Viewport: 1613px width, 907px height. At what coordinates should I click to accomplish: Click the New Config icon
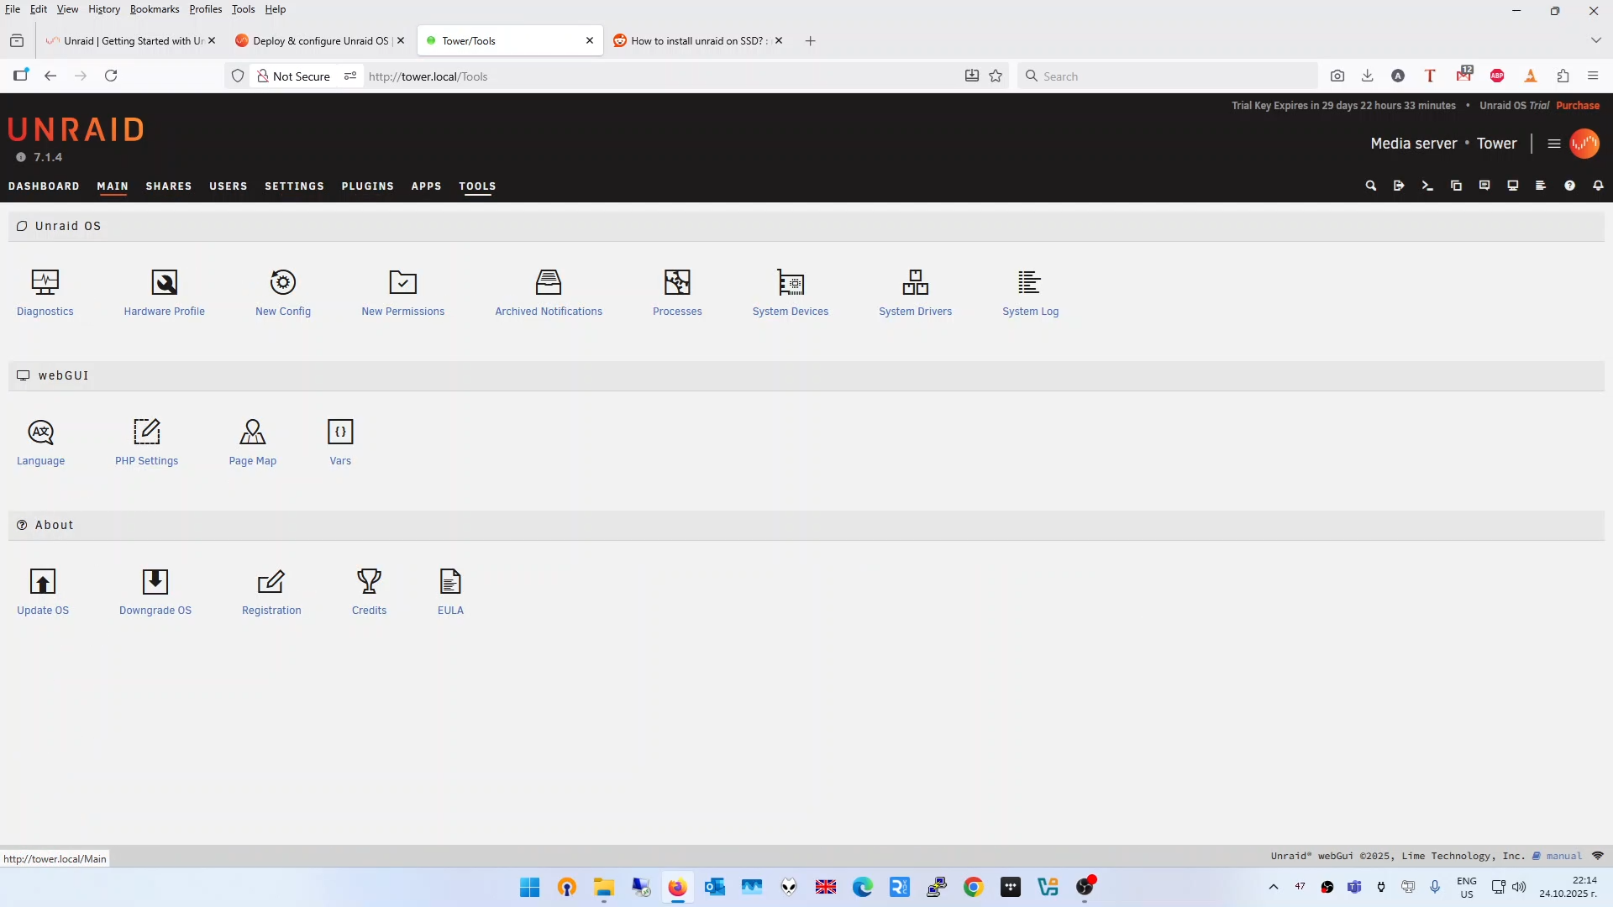(x=283, y=283)
